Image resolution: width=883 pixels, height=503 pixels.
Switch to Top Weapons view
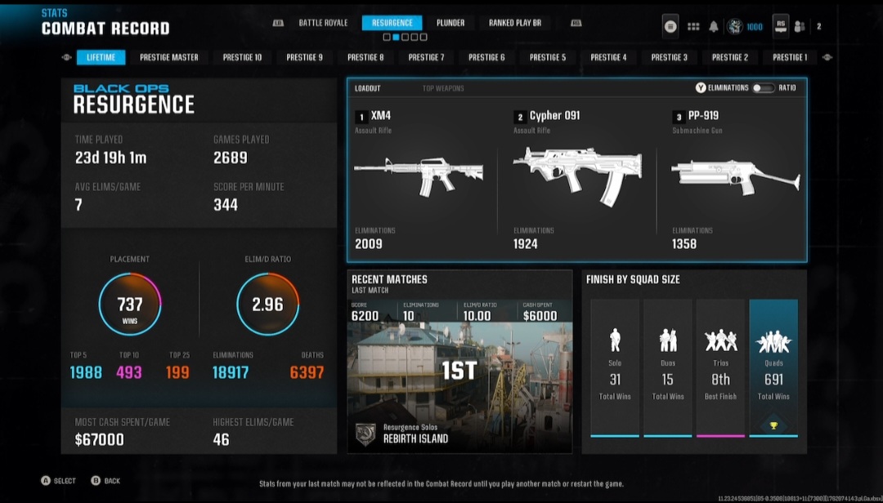(x=443, y=88)
